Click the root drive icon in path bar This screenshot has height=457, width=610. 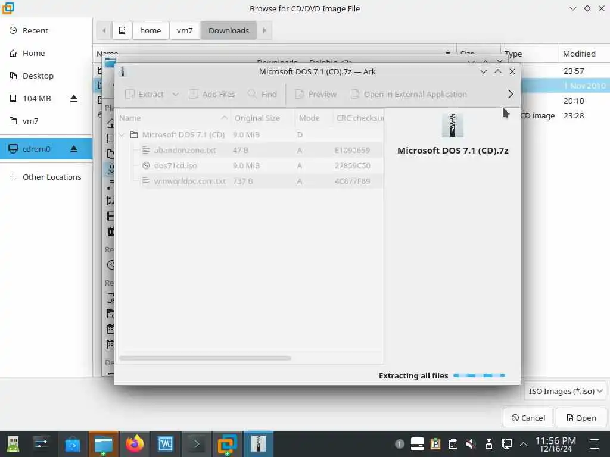[122, 30]
